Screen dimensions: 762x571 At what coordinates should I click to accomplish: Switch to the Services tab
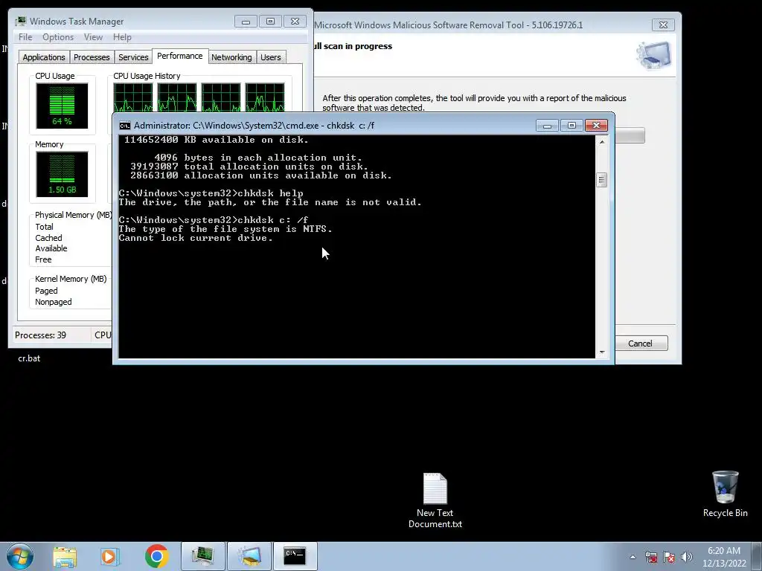pos(133,57)
